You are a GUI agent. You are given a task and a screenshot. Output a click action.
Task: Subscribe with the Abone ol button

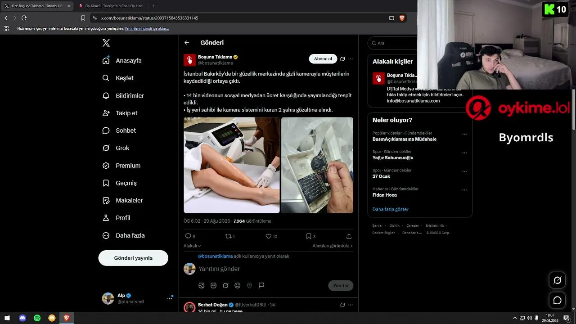[323, 59]
